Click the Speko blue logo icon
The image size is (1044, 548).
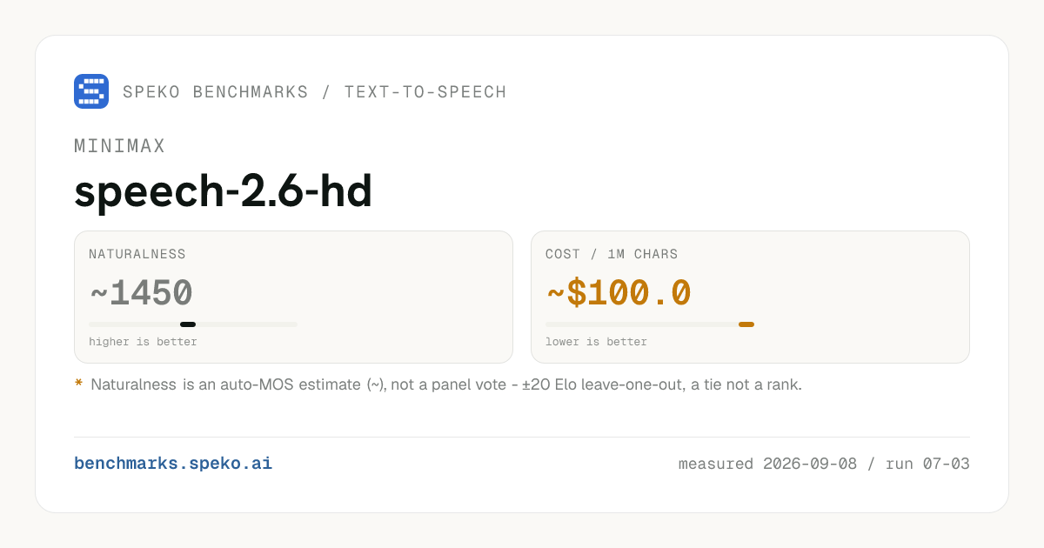coord(91,91)
